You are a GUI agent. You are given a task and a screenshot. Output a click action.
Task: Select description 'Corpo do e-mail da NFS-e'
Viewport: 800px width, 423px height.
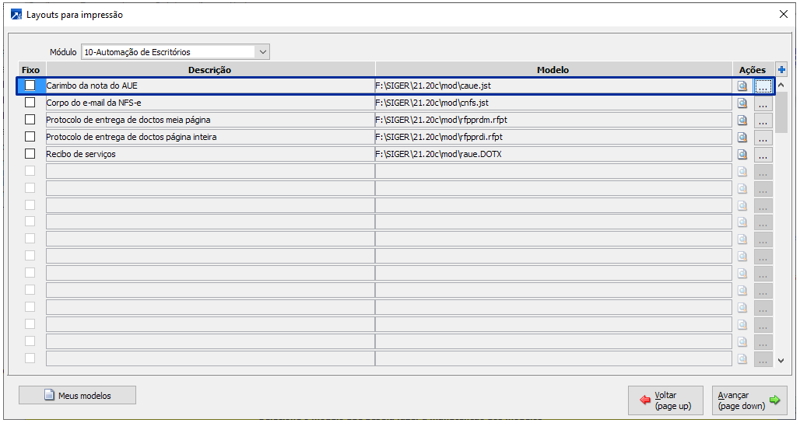click(x=210, y=103)
